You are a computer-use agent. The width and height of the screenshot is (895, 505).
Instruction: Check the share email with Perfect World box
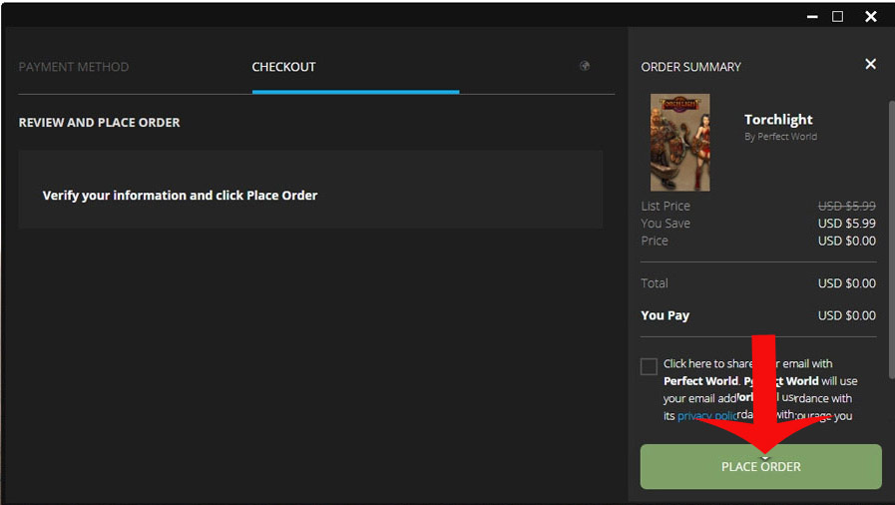(650, 366)
